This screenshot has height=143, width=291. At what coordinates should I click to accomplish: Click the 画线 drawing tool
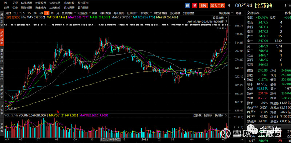tap(95, 13)
